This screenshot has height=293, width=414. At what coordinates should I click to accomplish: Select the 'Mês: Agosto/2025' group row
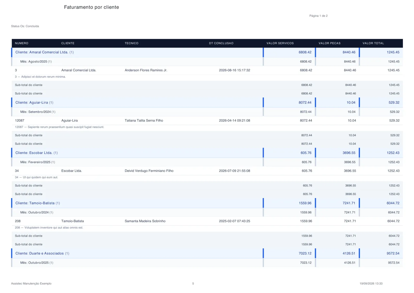point(207,62)
